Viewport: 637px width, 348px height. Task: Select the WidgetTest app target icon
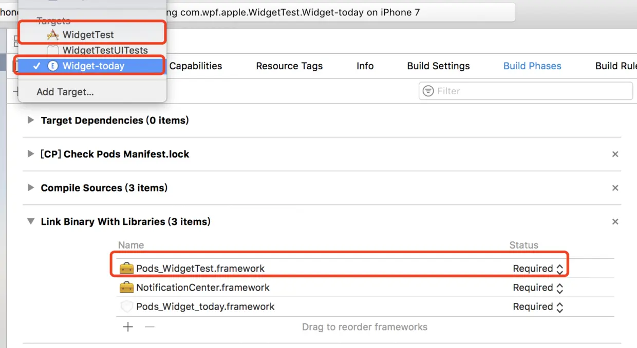[53, 34]
